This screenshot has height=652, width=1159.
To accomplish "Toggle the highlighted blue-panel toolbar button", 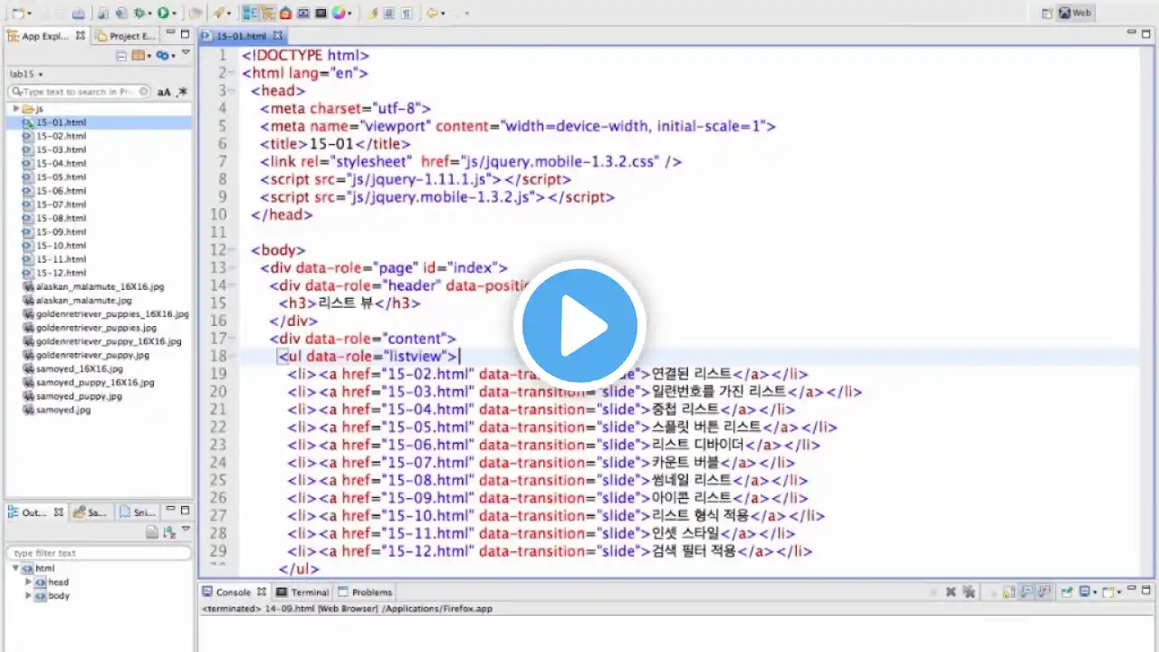I will [x=249, y=14].
